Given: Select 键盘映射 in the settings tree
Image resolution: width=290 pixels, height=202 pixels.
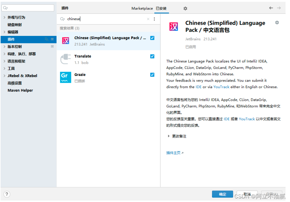Looking at the screenshot, I should pos(15,25).
